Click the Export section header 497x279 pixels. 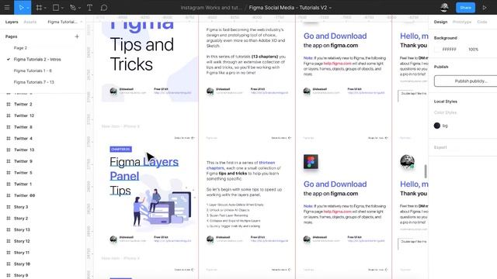pos(440,147)
